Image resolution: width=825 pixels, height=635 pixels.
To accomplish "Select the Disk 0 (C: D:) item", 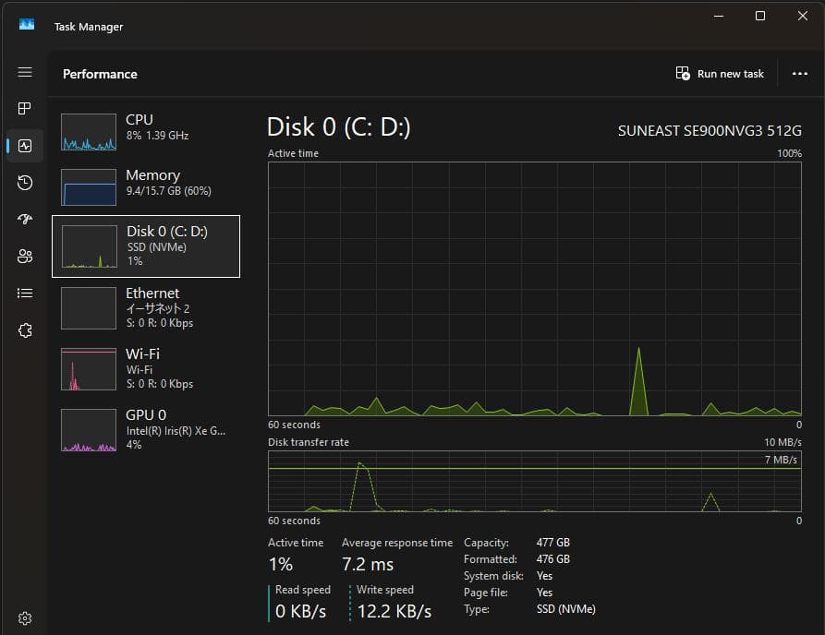I will point(146,246).
